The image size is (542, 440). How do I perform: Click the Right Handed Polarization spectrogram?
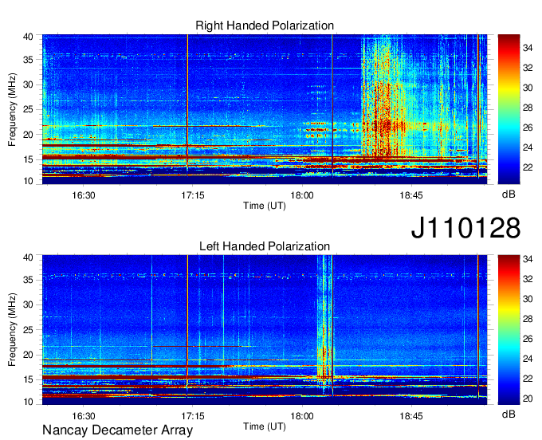265,109
